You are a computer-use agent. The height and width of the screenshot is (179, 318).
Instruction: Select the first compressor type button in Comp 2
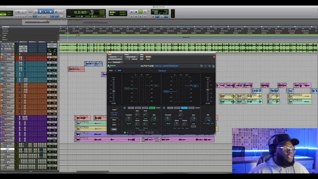170,108
